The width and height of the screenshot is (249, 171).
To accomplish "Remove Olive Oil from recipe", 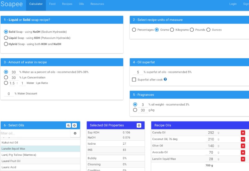I will pyautogui.click(x=243, y=146).
